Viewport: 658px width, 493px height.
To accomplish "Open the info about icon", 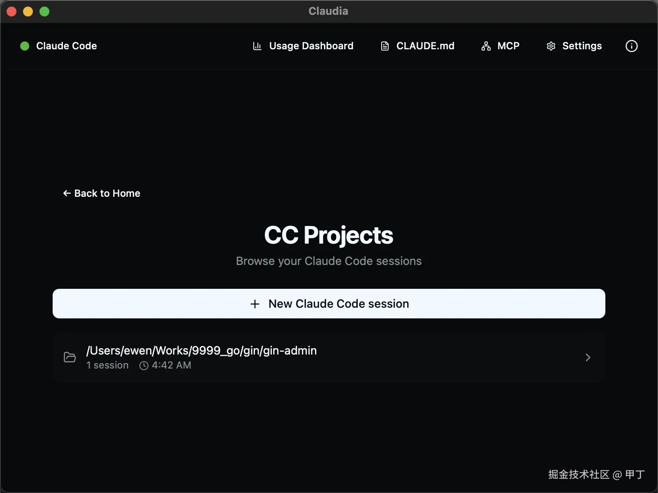I will tap(631, 46).
